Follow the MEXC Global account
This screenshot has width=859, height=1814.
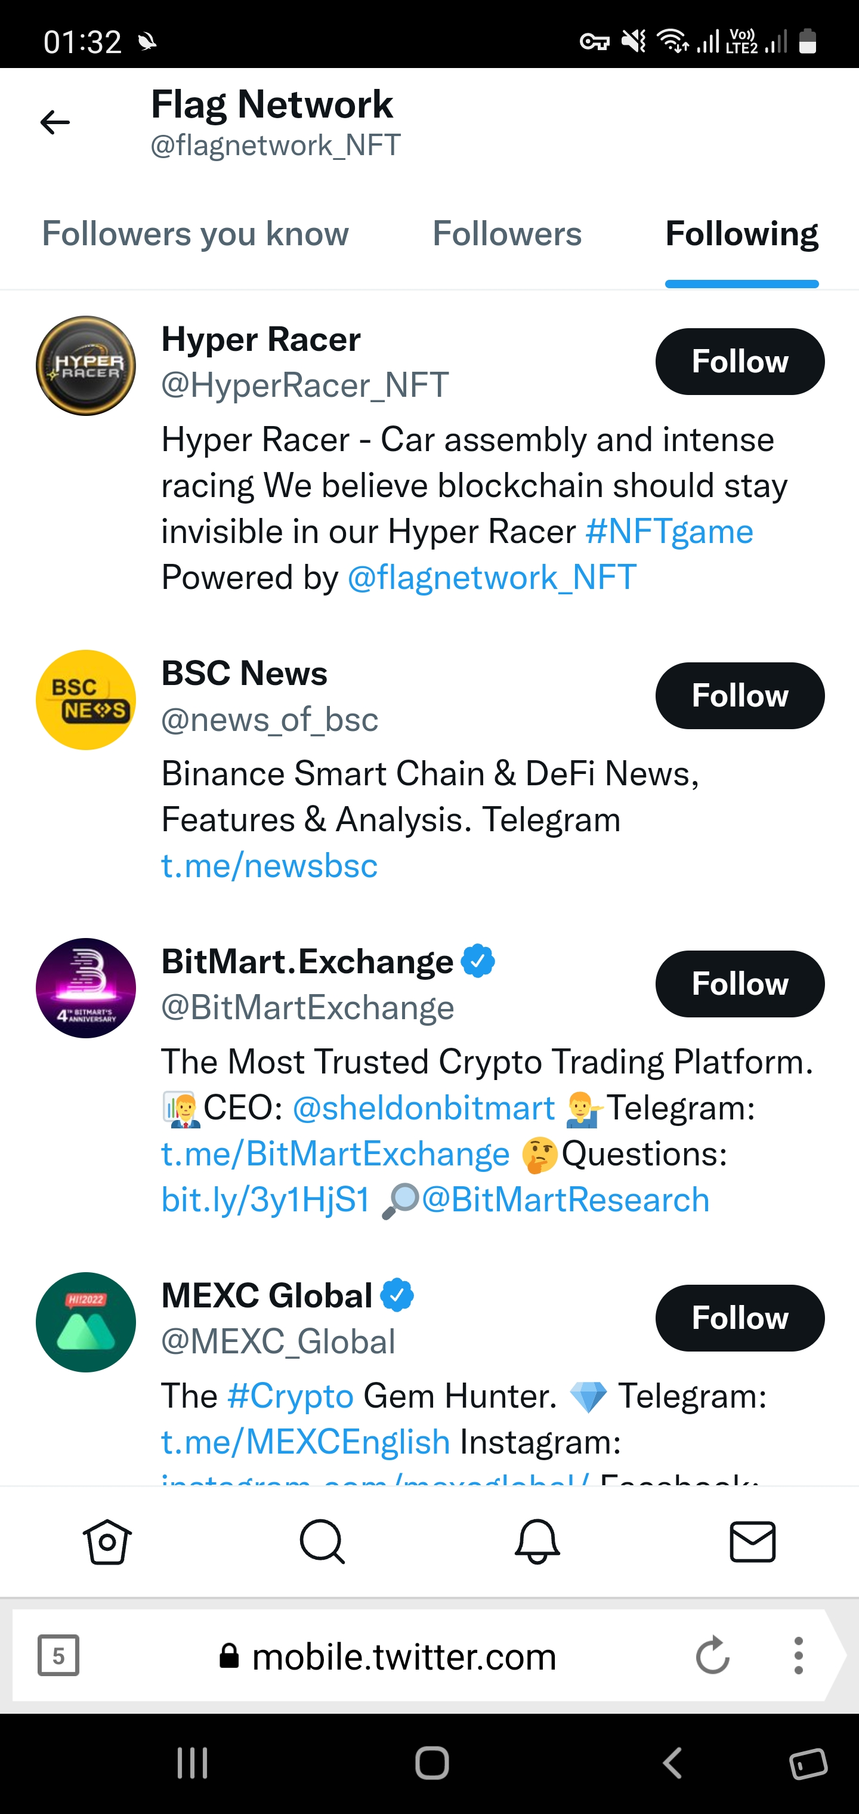[x=740, y=1318]
